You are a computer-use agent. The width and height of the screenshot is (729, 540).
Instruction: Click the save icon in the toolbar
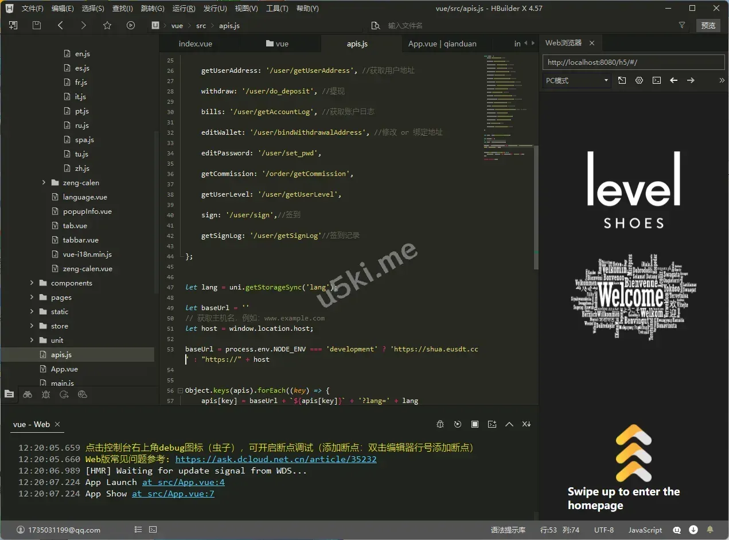pos(37,25)
